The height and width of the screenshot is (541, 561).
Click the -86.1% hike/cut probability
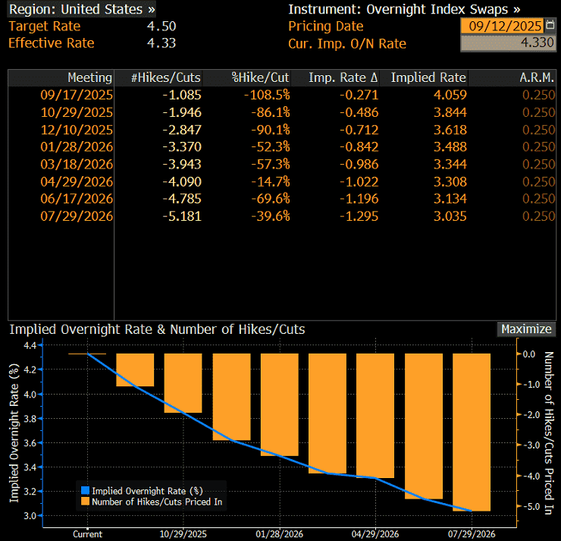pyautogui.click(x=270, y=112)
